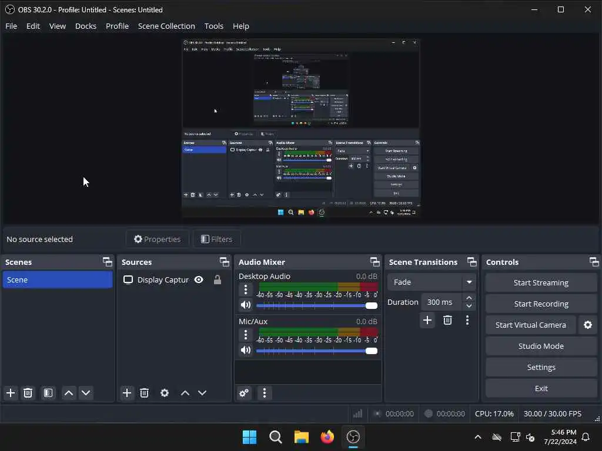Open the Tools menu
This screenshot has width=602, height=451.
click(214, 26)
